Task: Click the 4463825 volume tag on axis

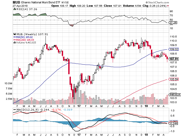Action: point(175,95)
